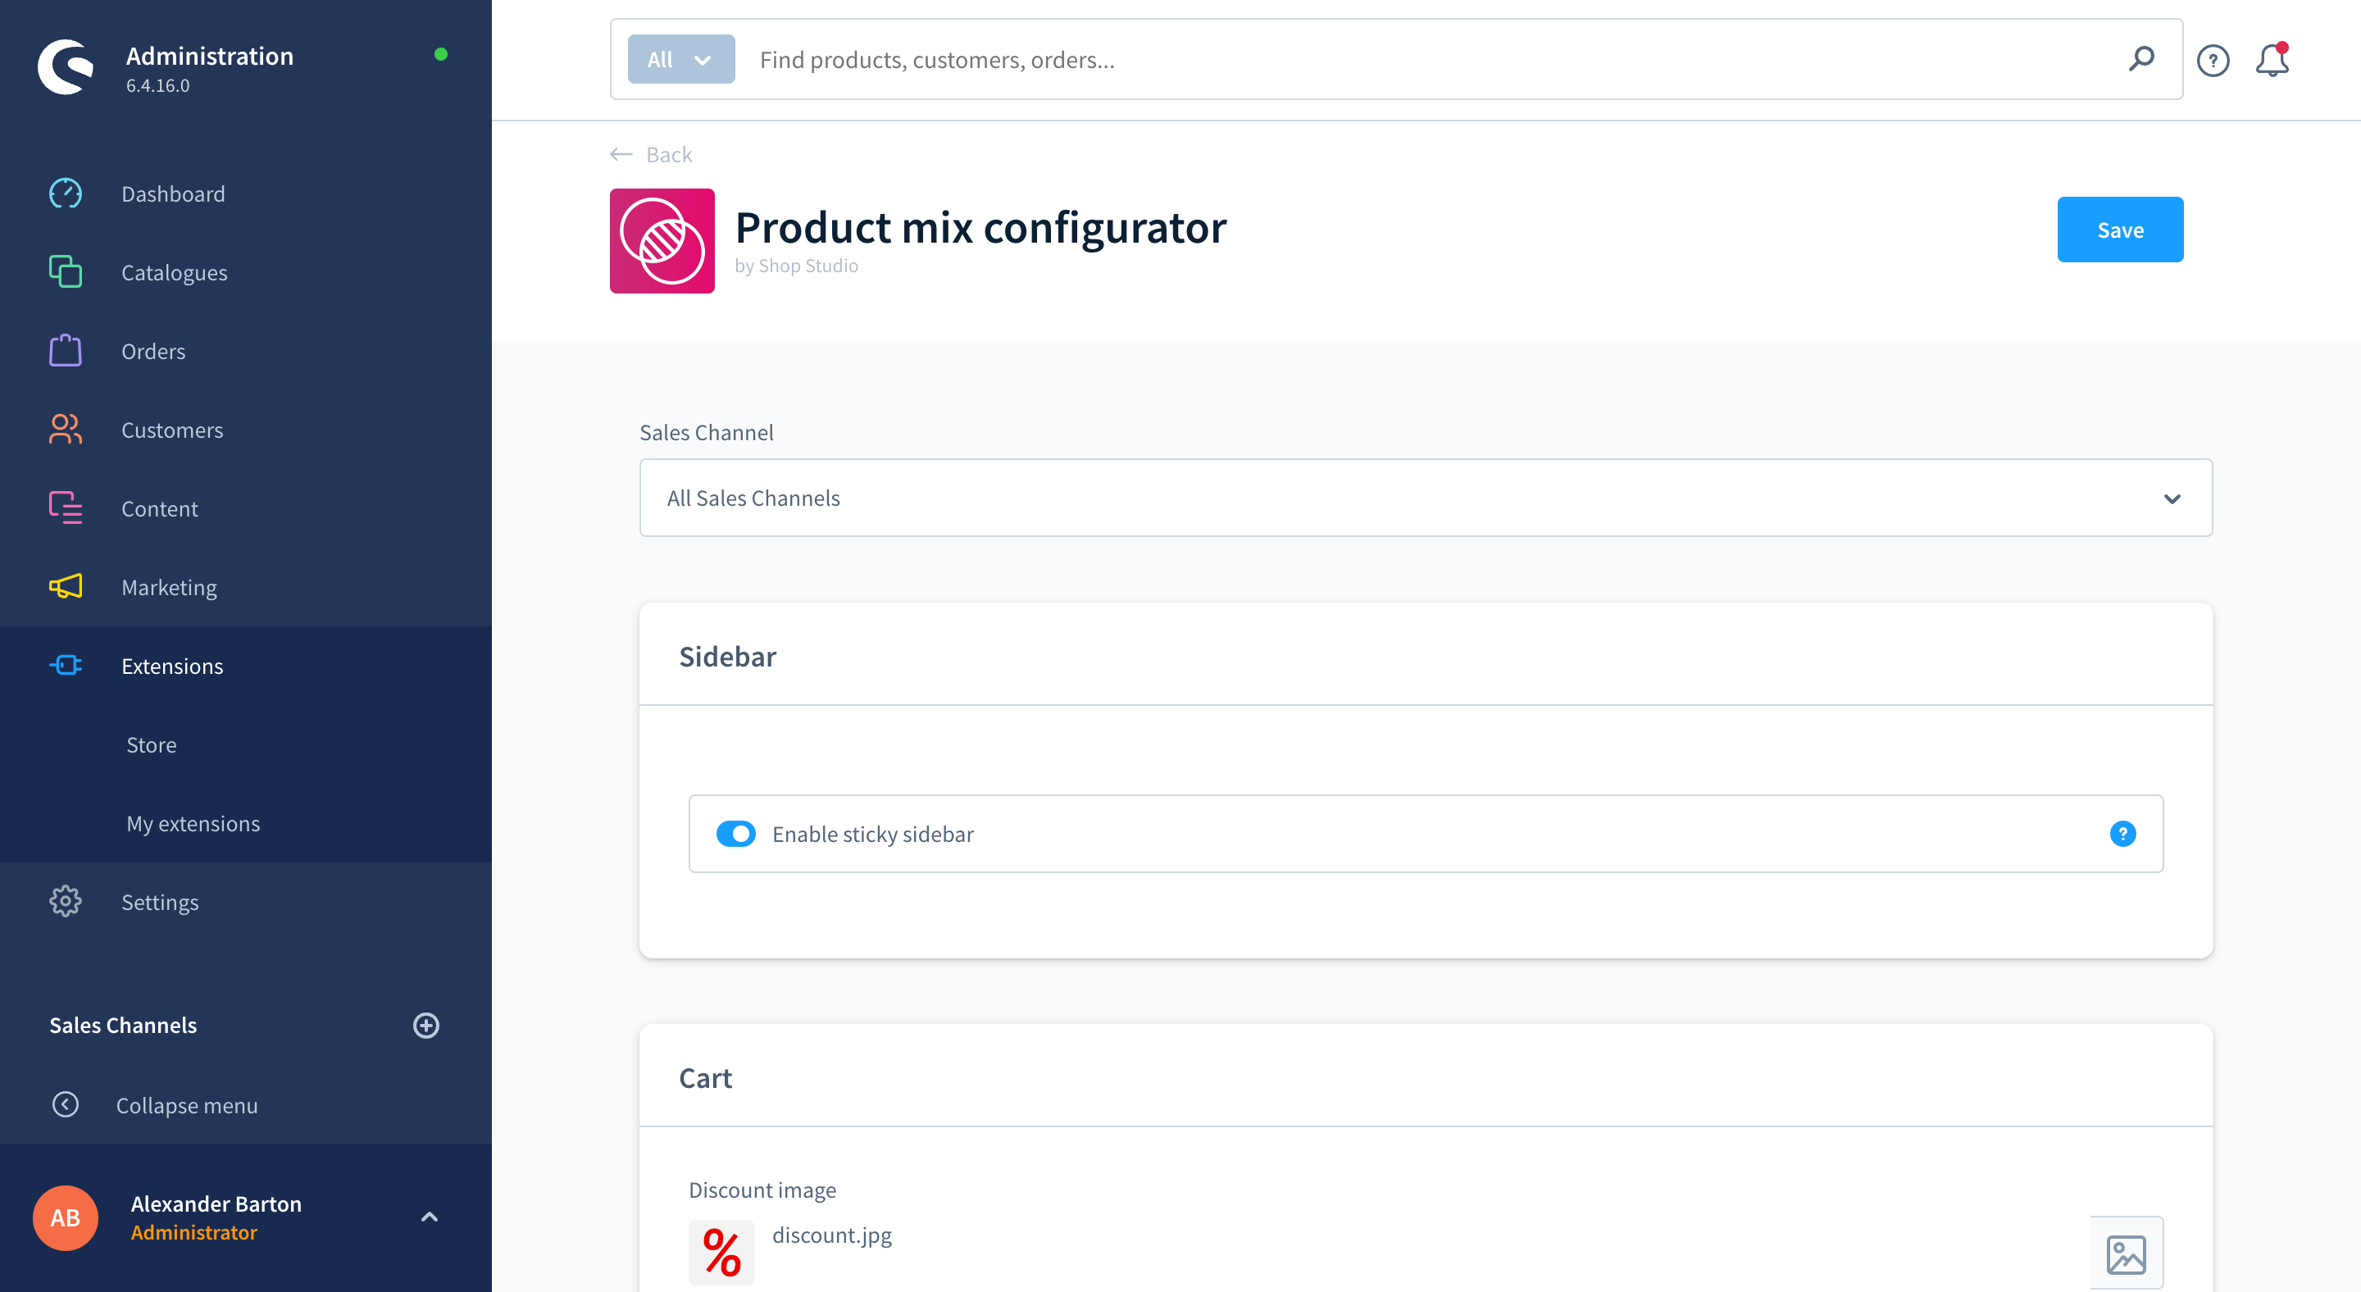Click the Dashboard icon in sidebar
Viewport: 2361px width, 1292px height.
click(64, 193)
